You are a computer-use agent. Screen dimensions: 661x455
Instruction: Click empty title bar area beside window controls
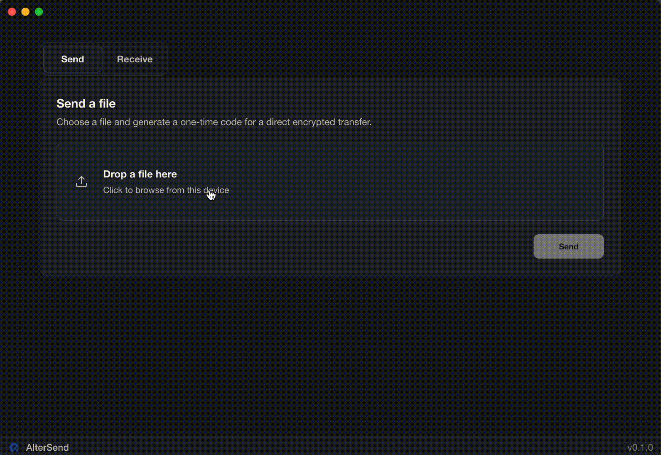[329, 12]
